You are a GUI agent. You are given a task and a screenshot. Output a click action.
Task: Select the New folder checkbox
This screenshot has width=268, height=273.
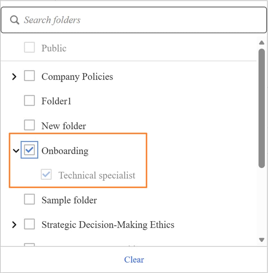coord(29,125)
